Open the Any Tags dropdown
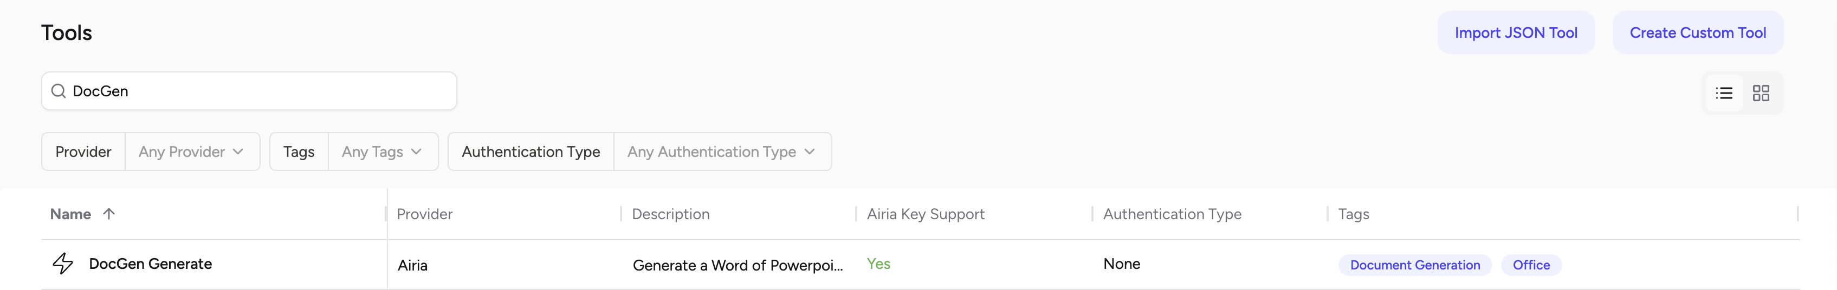The height and width of the screenshot is (290, 1837). point(382,152)
